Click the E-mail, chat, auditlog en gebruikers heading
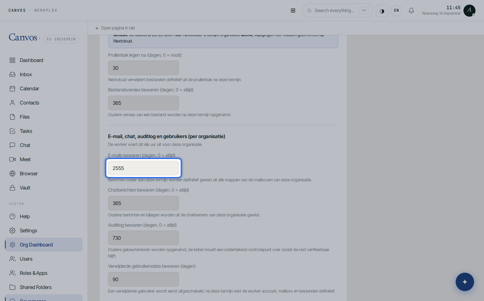This screenshot has width=484, height=301. (167, 136)
